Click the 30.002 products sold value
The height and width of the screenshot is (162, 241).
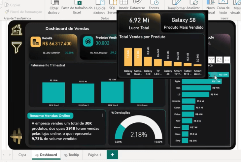[103, 43]
